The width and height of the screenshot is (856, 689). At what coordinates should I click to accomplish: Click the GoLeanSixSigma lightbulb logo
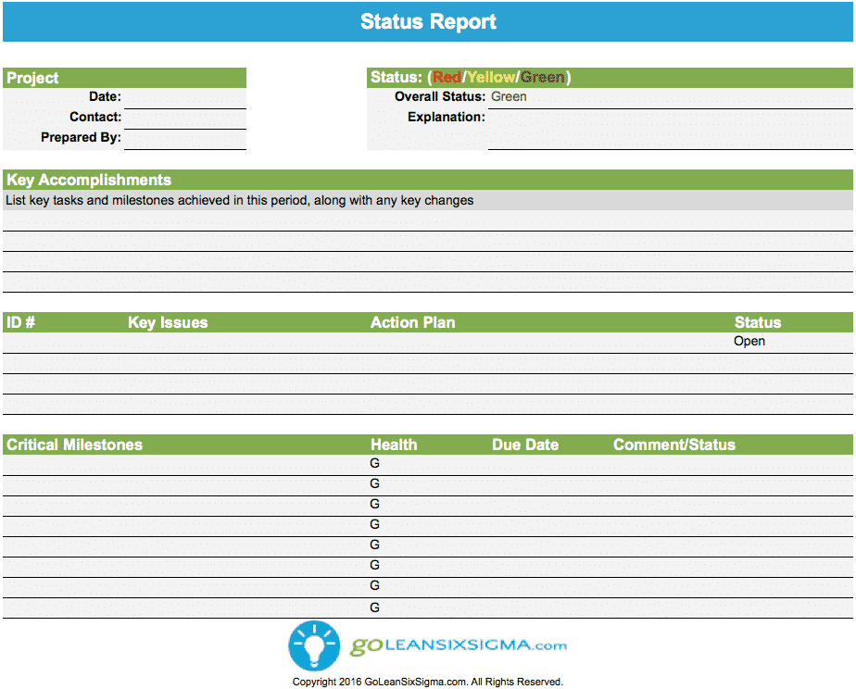315,645
